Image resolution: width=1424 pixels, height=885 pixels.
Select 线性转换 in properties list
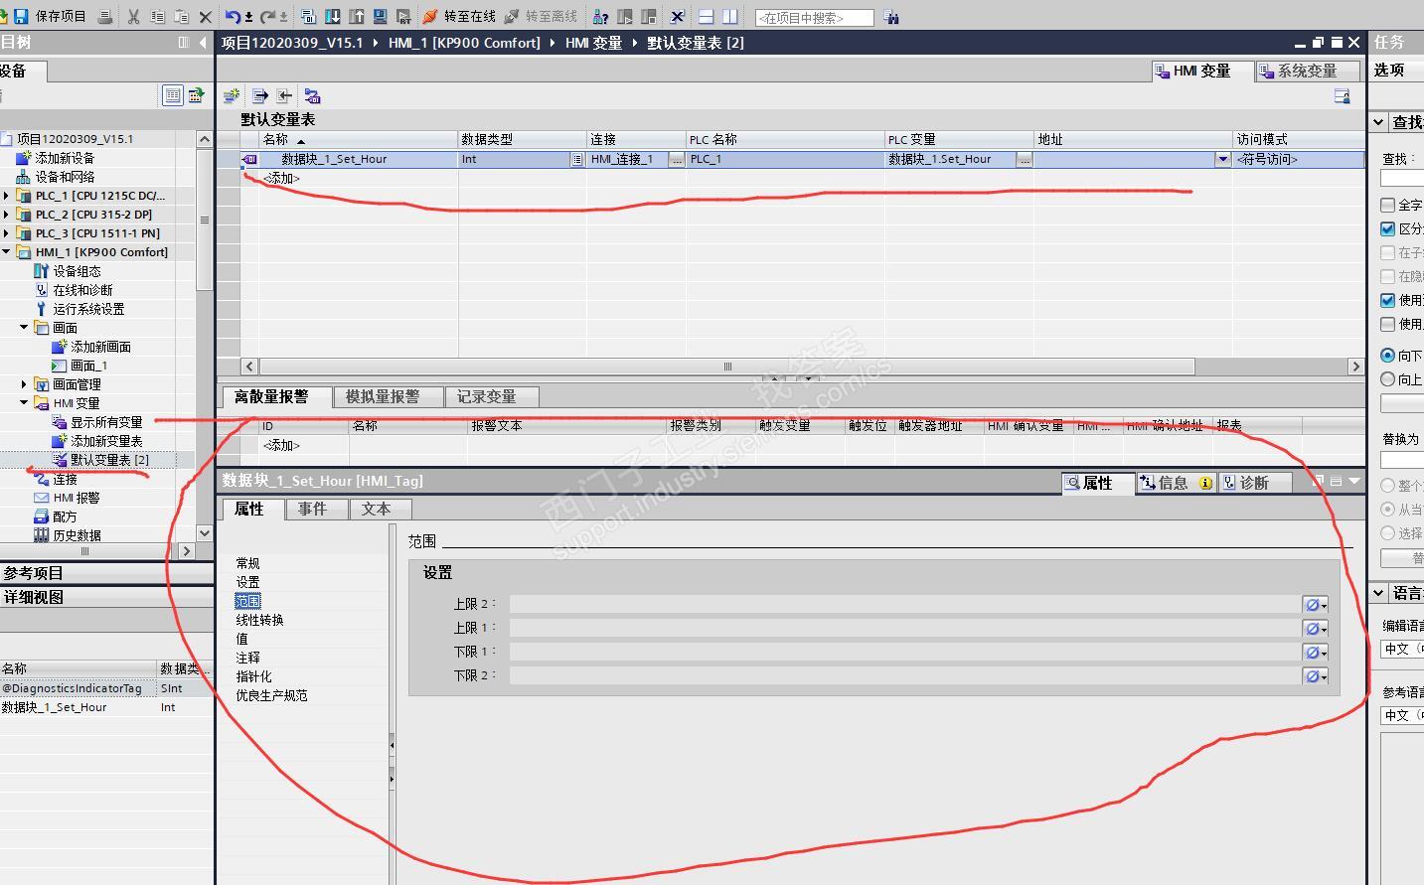tap(259, 620)
